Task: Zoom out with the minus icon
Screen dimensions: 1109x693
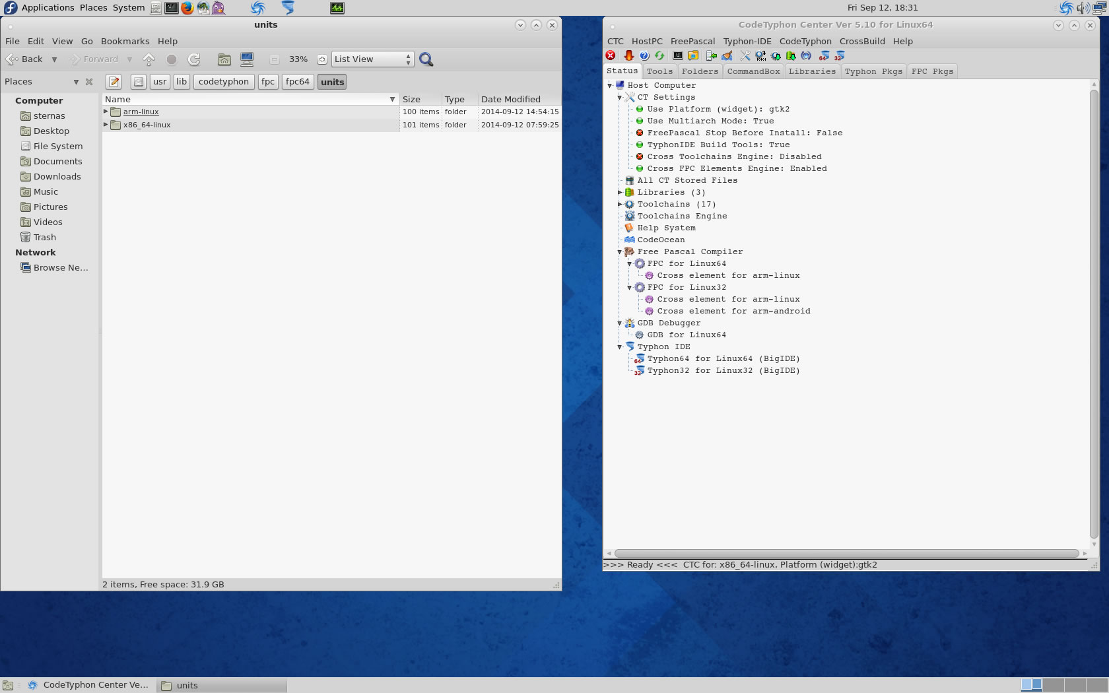Action: [x=275, y=59]
